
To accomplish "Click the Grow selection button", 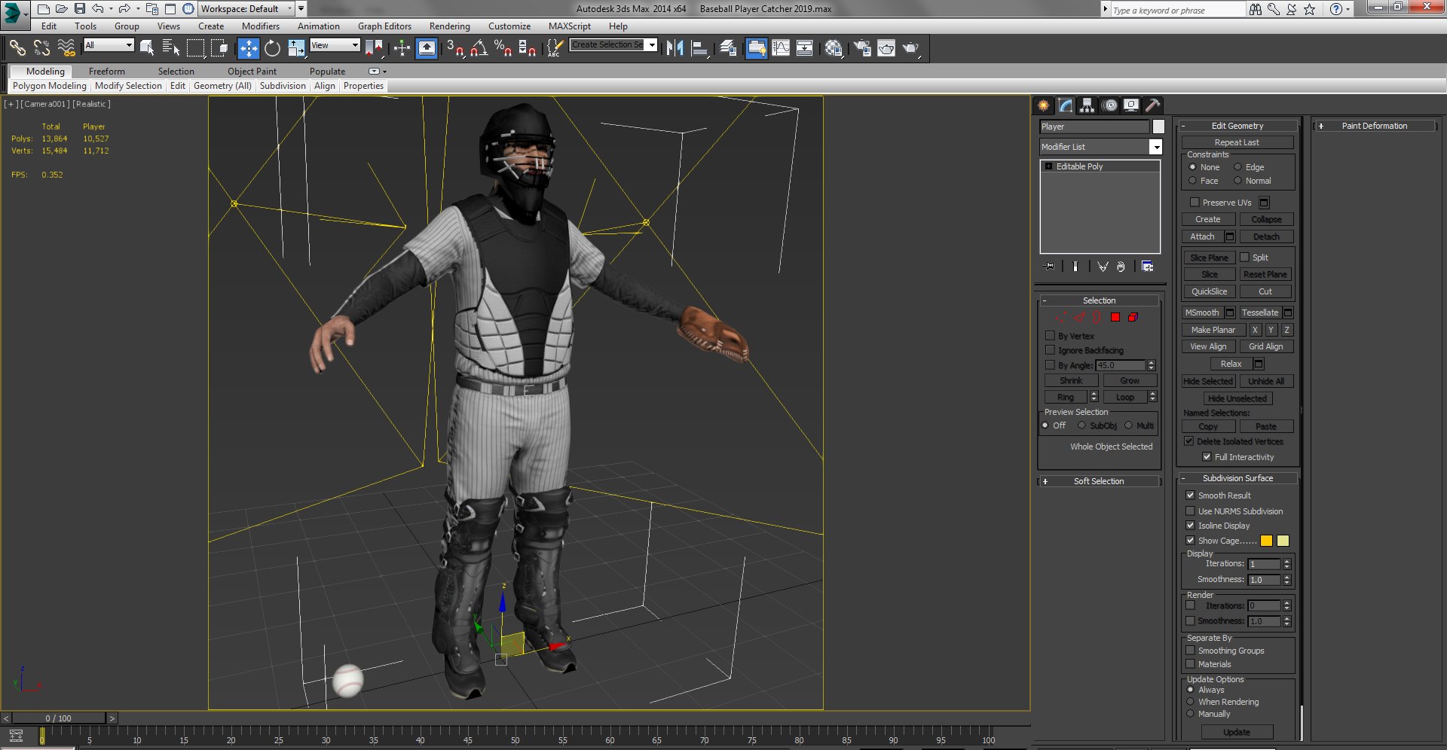I will point(1130,381).
